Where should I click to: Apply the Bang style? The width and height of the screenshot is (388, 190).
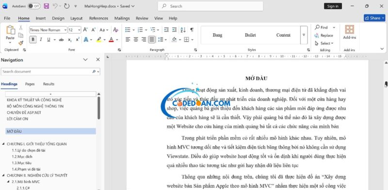[x=217, y=35]
